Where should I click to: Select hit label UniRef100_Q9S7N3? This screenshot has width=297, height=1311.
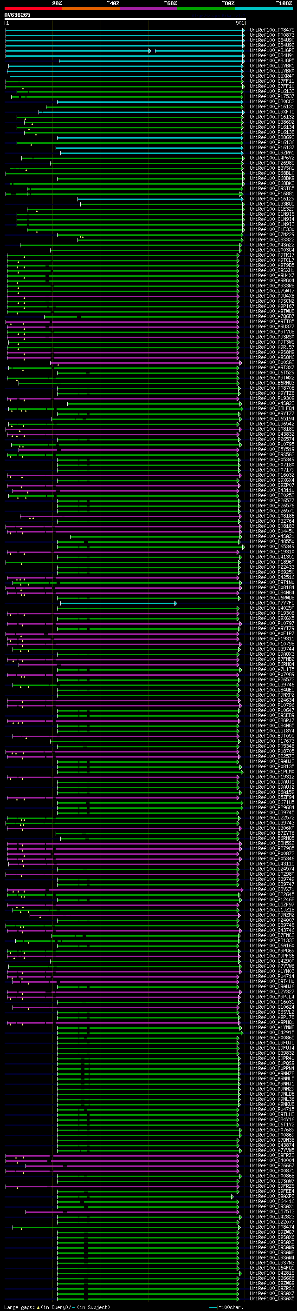click(x=272, y=1263)
